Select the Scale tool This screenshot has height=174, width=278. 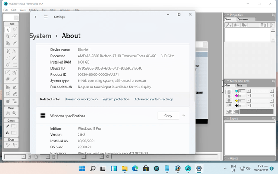click(8, 73)
